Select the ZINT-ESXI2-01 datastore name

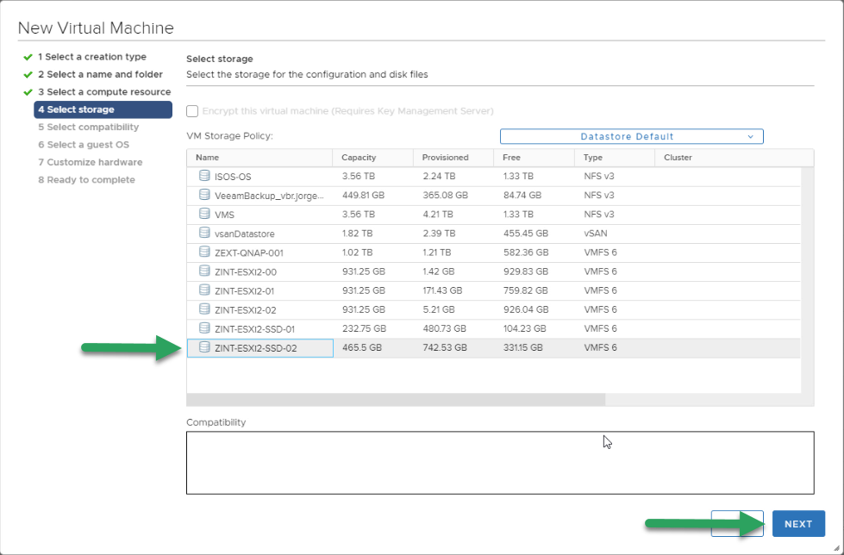pos(244,291)
